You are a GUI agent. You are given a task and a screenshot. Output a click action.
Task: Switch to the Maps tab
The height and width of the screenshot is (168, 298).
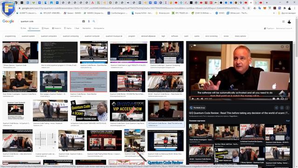click(x=68, y=28)
